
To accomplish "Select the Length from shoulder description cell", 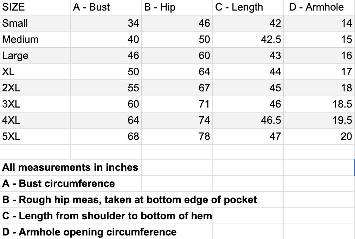I will click(107, 216).
